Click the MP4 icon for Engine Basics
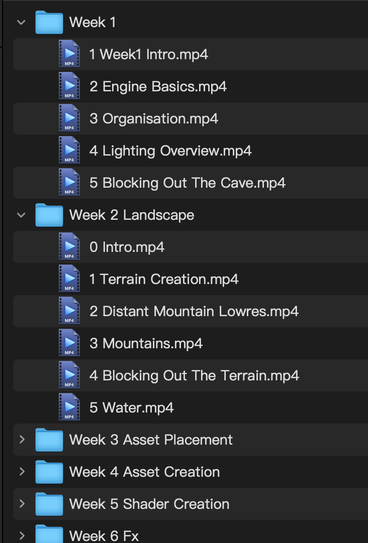The height and width of the screenshot is (543, 368). (69, 86)
